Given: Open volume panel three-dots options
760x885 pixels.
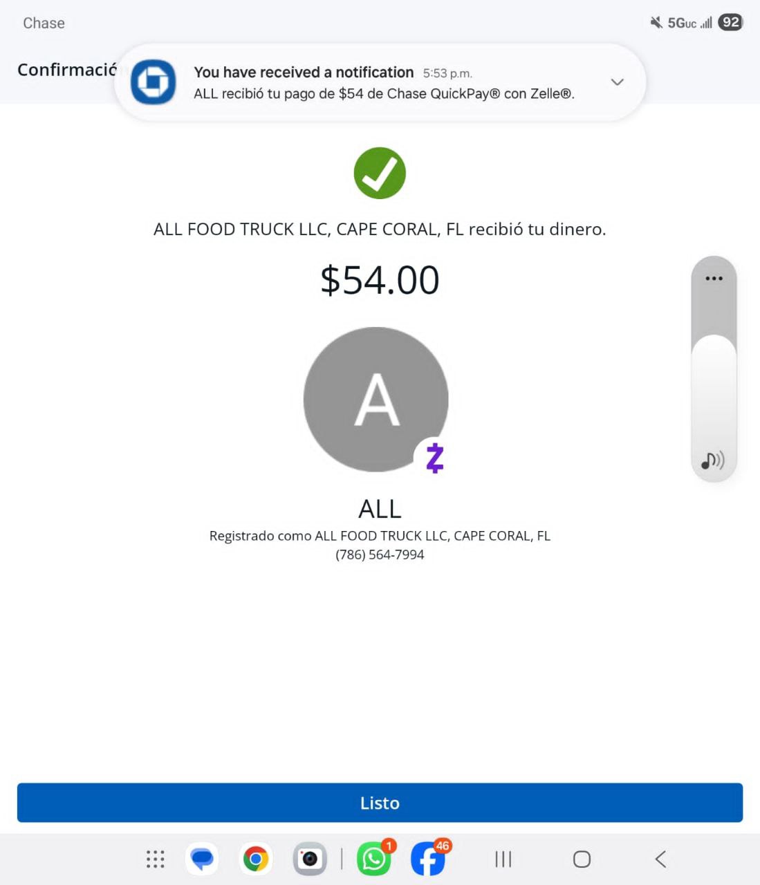Looking at the screenshot, I should (x=714, y=279).
